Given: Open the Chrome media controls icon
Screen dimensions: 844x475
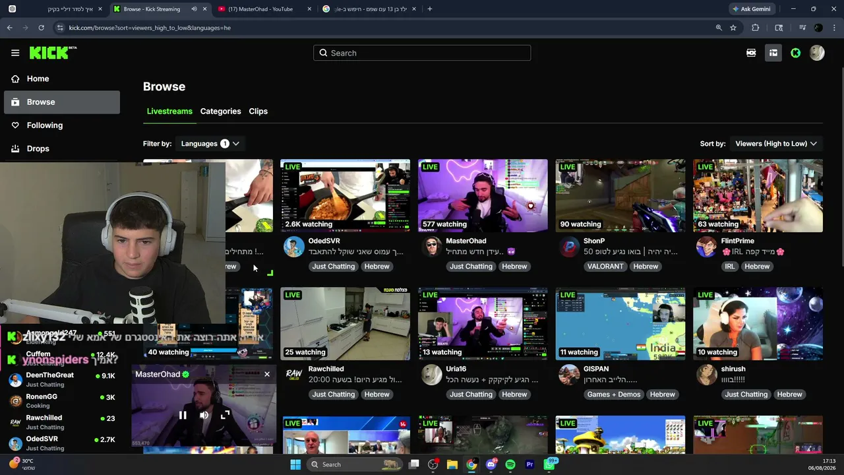Looking at the screenshot, I should pyautogui.click(x=802, y=28).
